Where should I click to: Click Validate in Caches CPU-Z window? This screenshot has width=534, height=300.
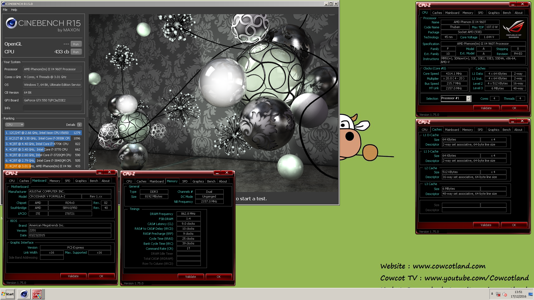pos(486,225)
